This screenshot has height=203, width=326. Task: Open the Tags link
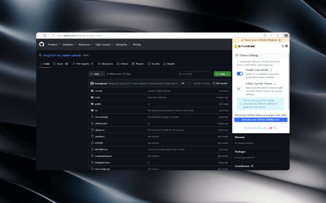127,74
